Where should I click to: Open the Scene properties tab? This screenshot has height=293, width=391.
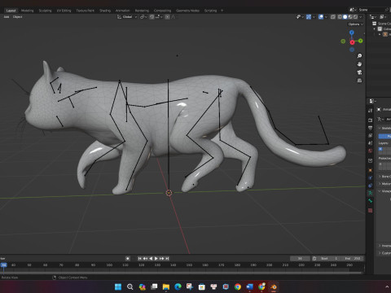pyautogui.click(x=371, y=142)
